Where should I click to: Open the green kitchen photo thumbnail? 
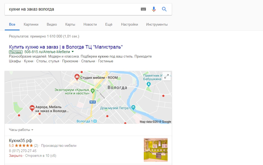155,150
